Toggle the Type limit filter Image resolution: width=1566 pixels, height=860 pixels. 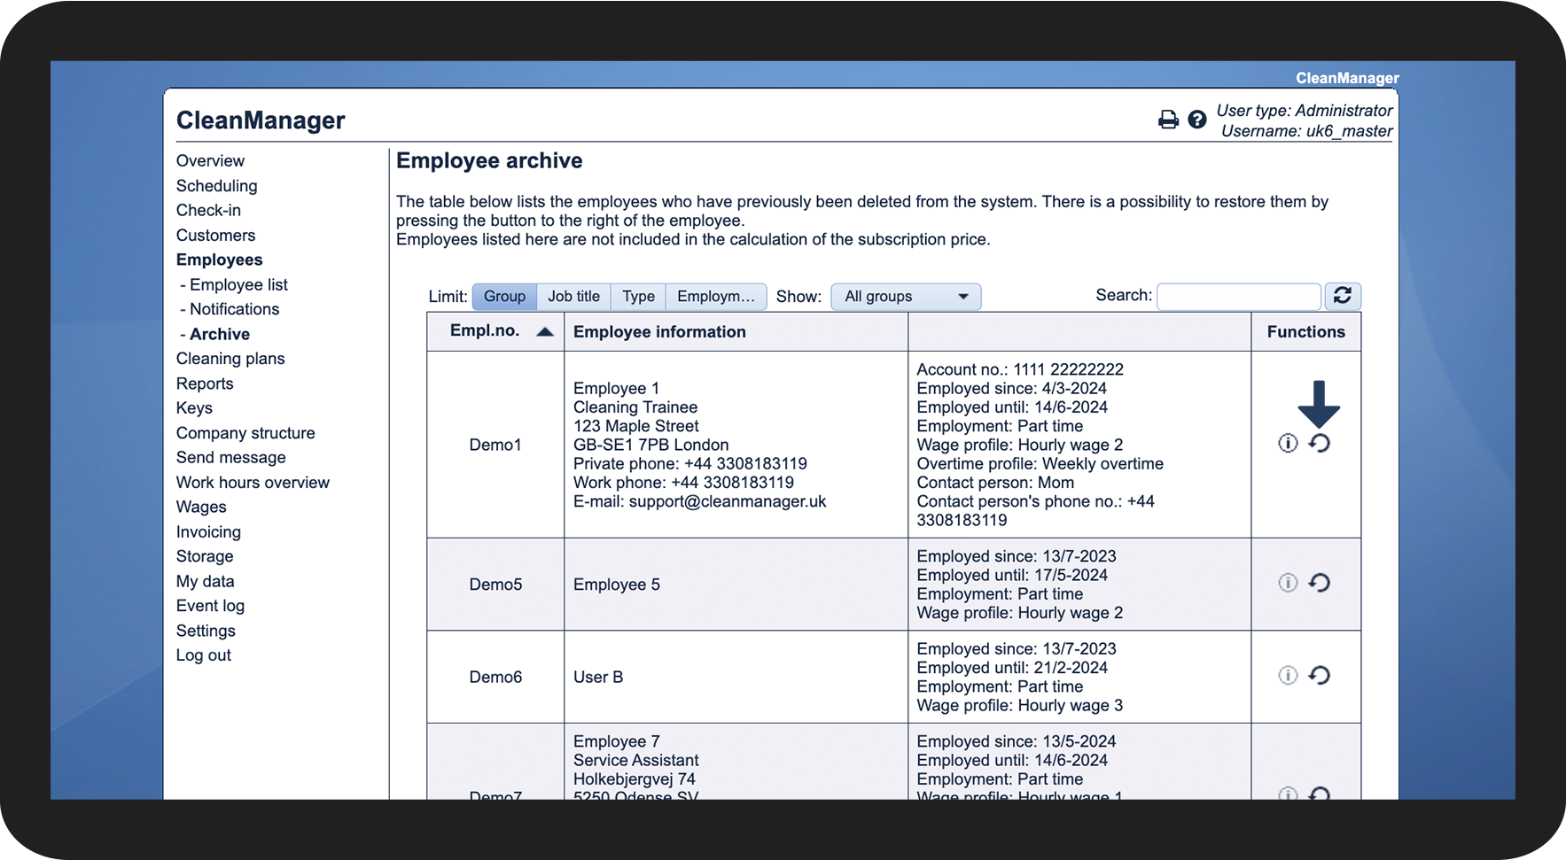(x=638, y=297)
